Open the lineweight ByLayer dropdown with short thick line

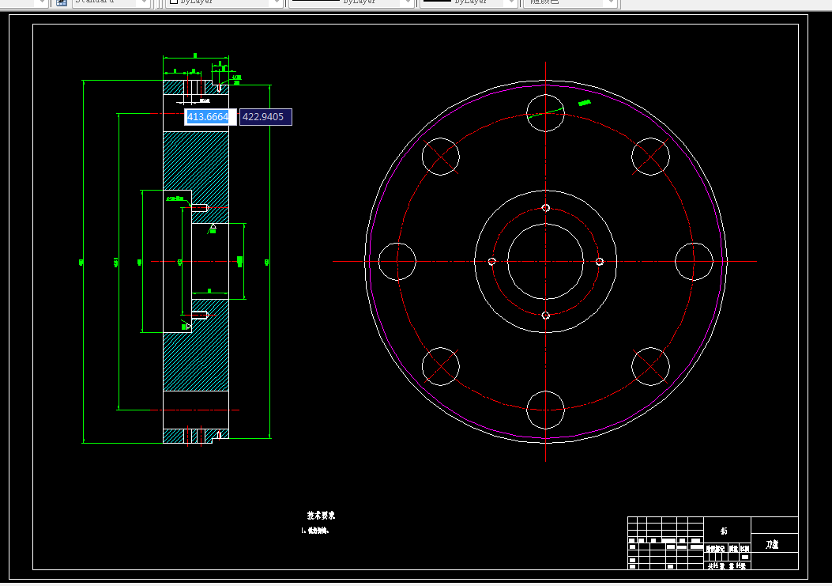pos(469,2)
